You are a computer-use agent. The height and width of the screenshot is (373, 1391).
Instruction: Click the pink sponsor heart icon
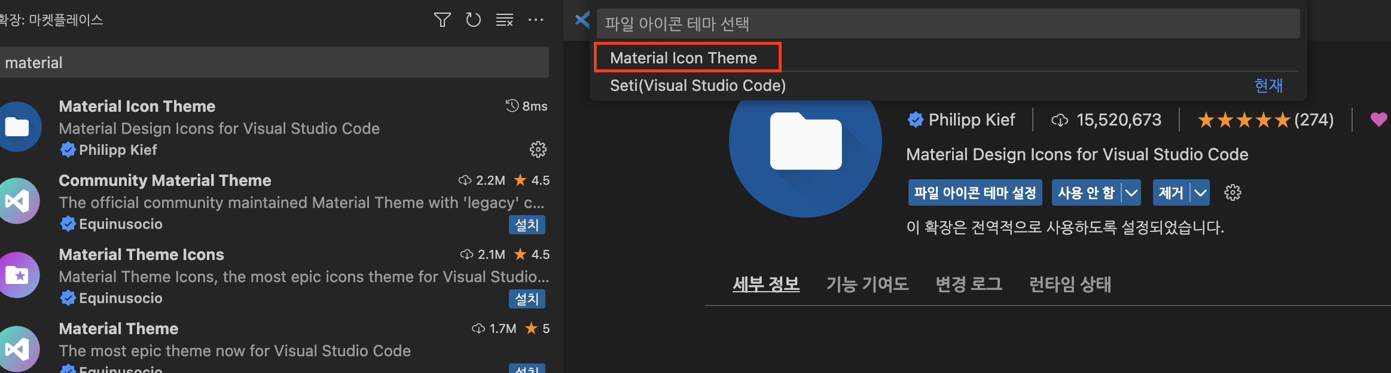1378,120
